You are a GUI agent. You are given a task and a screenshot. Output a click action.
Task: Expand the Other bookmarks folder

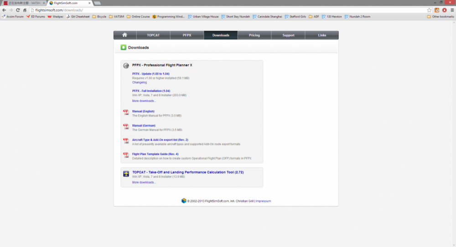point(440,16)
